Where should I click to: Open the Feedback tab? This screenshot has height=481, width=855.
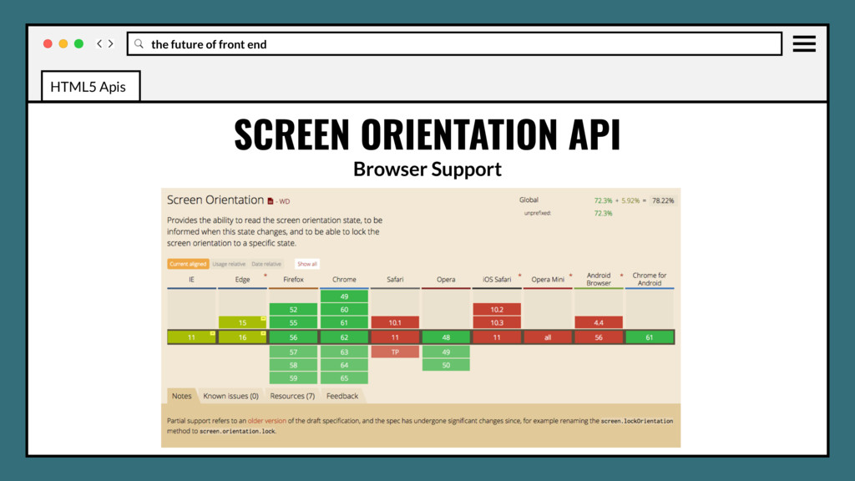pos(342,396)
